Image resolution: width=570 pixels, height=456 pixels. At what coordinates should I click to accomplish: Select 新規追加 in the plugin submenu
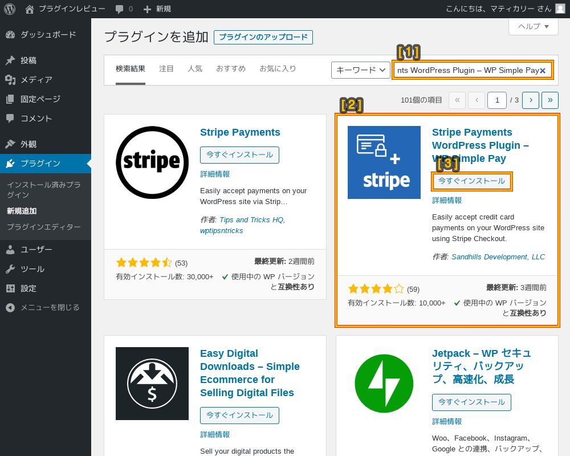(22, 211)
